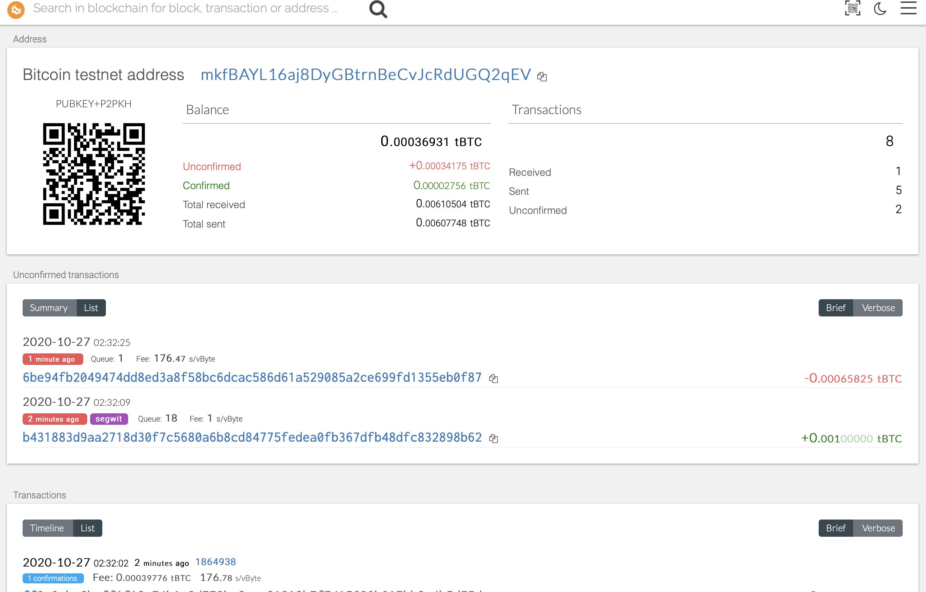This screenshot has width=926, height=592.
Task: Open the hamburger menu
Action: [x=908, y=8]
